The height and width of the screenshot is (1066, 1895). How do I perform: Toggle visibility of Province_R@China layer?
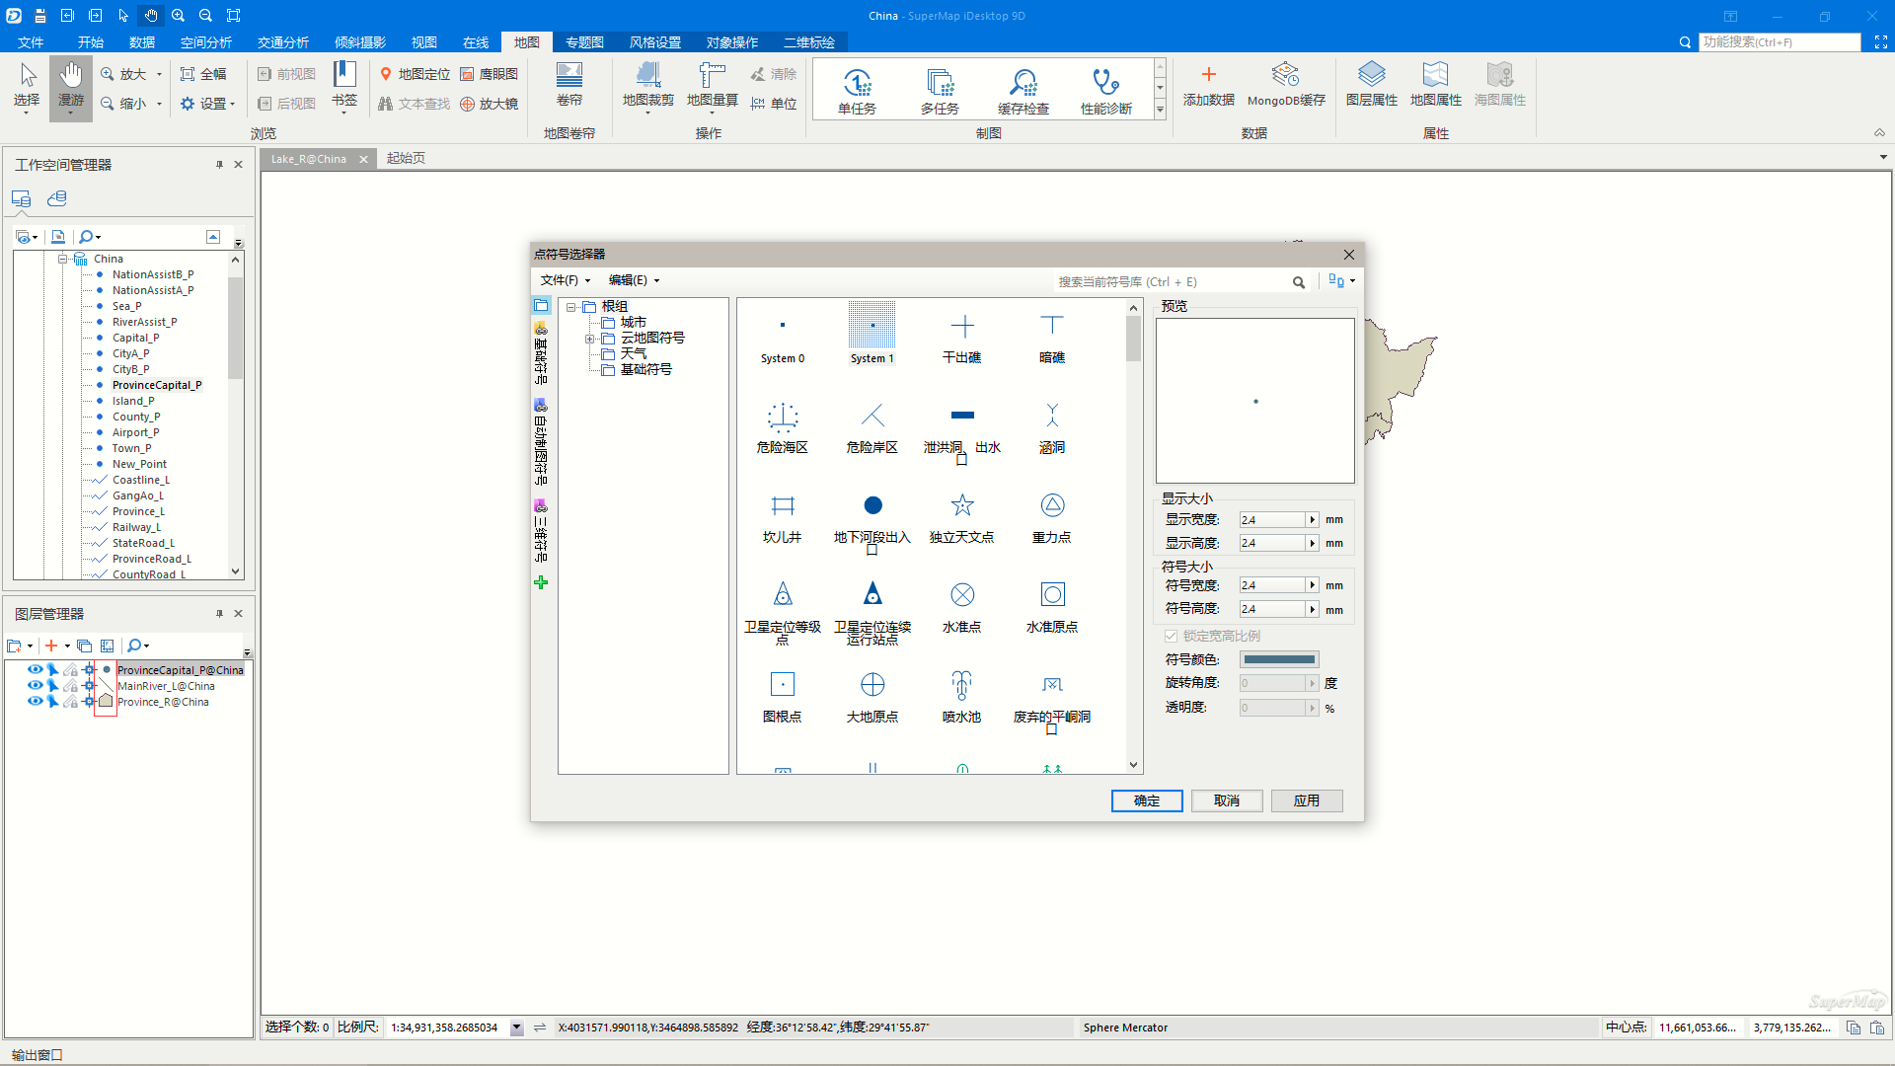coord(35,701)
